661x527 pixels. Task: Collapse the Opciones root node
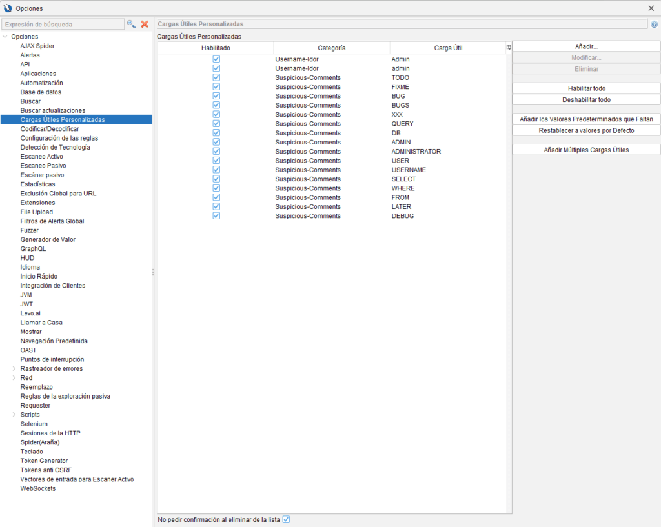point(5,37)
